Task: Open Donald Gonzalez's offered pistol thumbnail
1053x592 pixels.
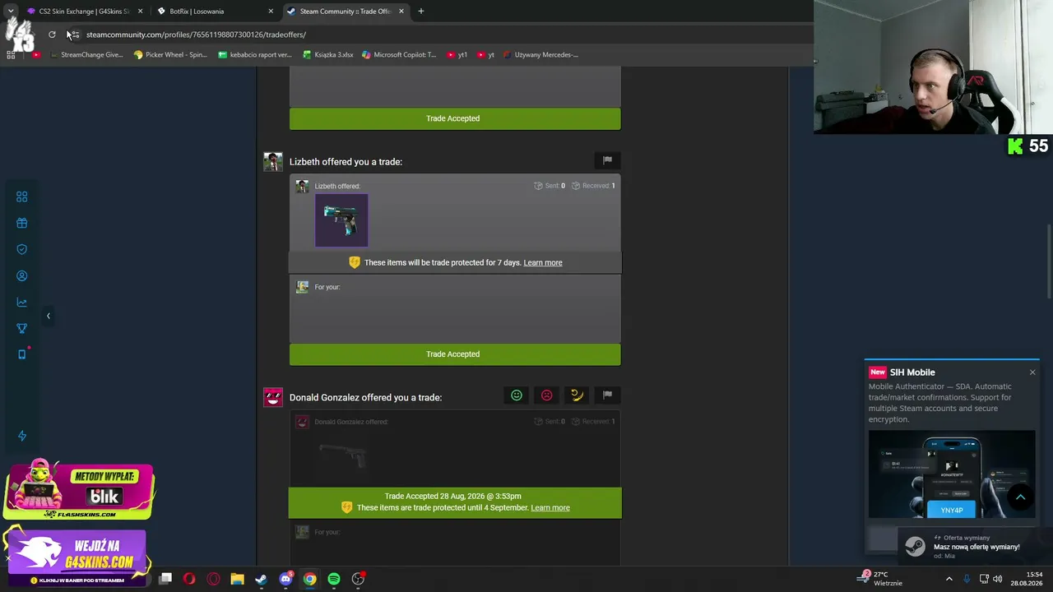Action: (341, 456)
